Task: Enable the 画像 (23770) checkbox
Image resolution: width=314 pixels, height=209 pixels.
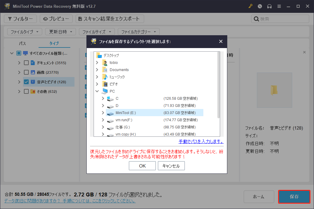Action: tap(26, 72)
